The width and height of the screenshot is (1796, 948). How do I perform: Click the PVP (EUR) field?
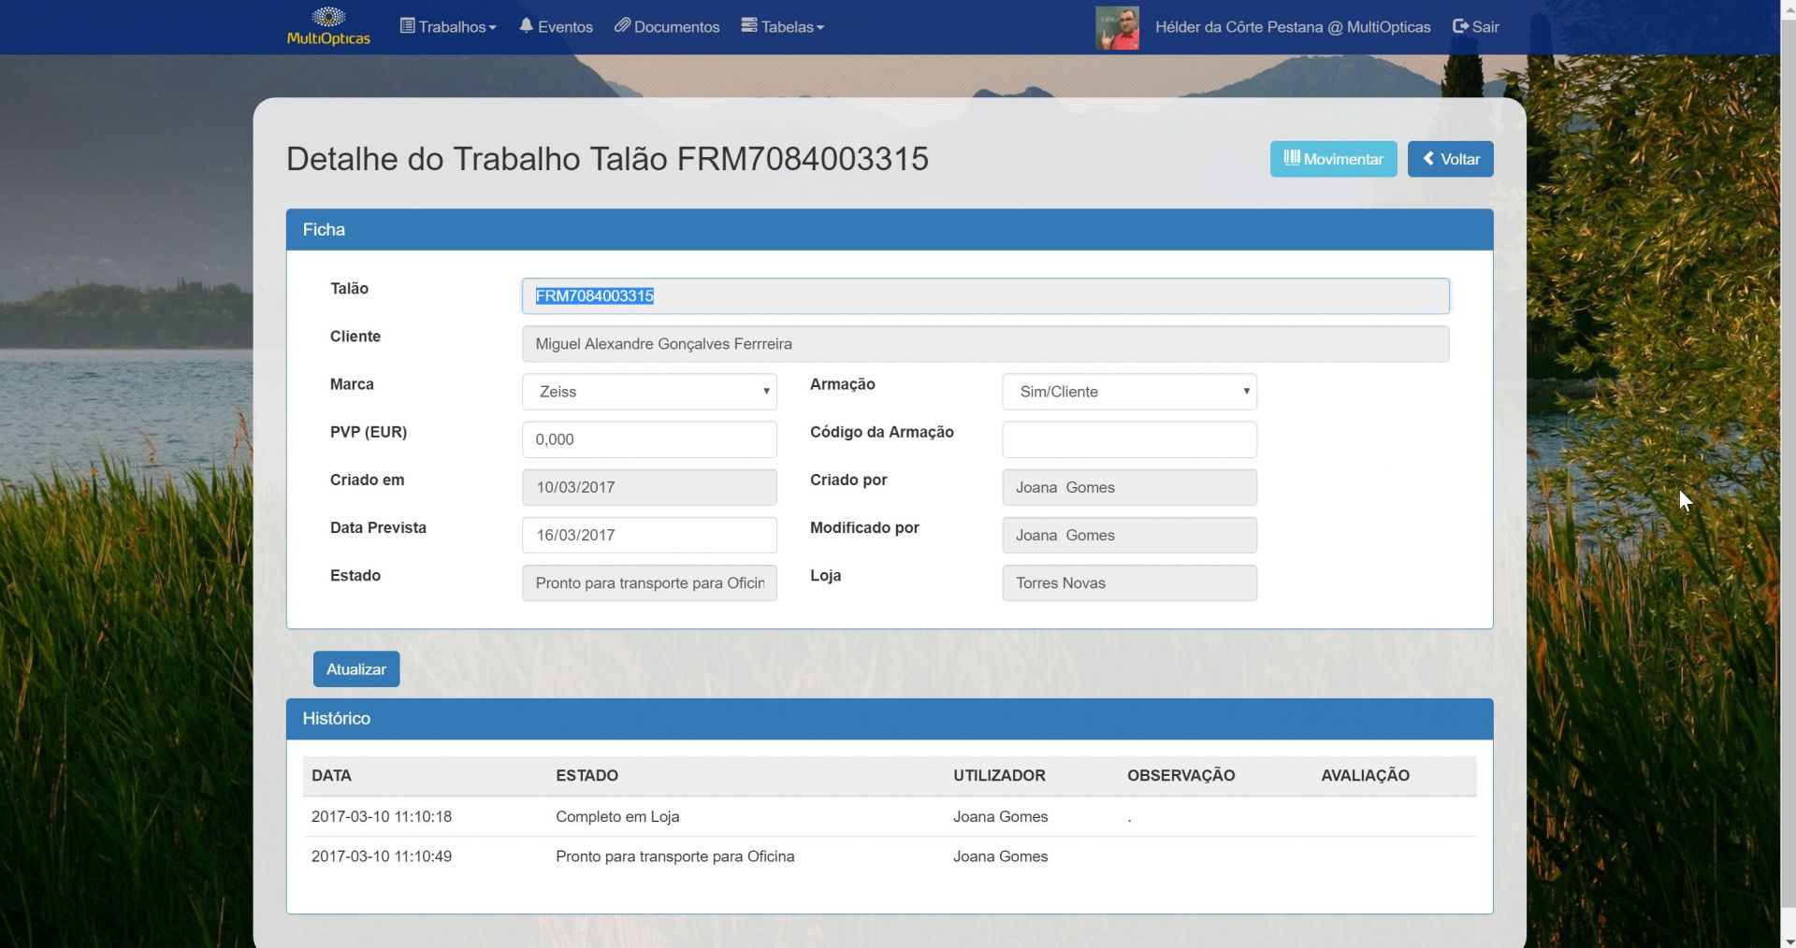coord(649,439)
